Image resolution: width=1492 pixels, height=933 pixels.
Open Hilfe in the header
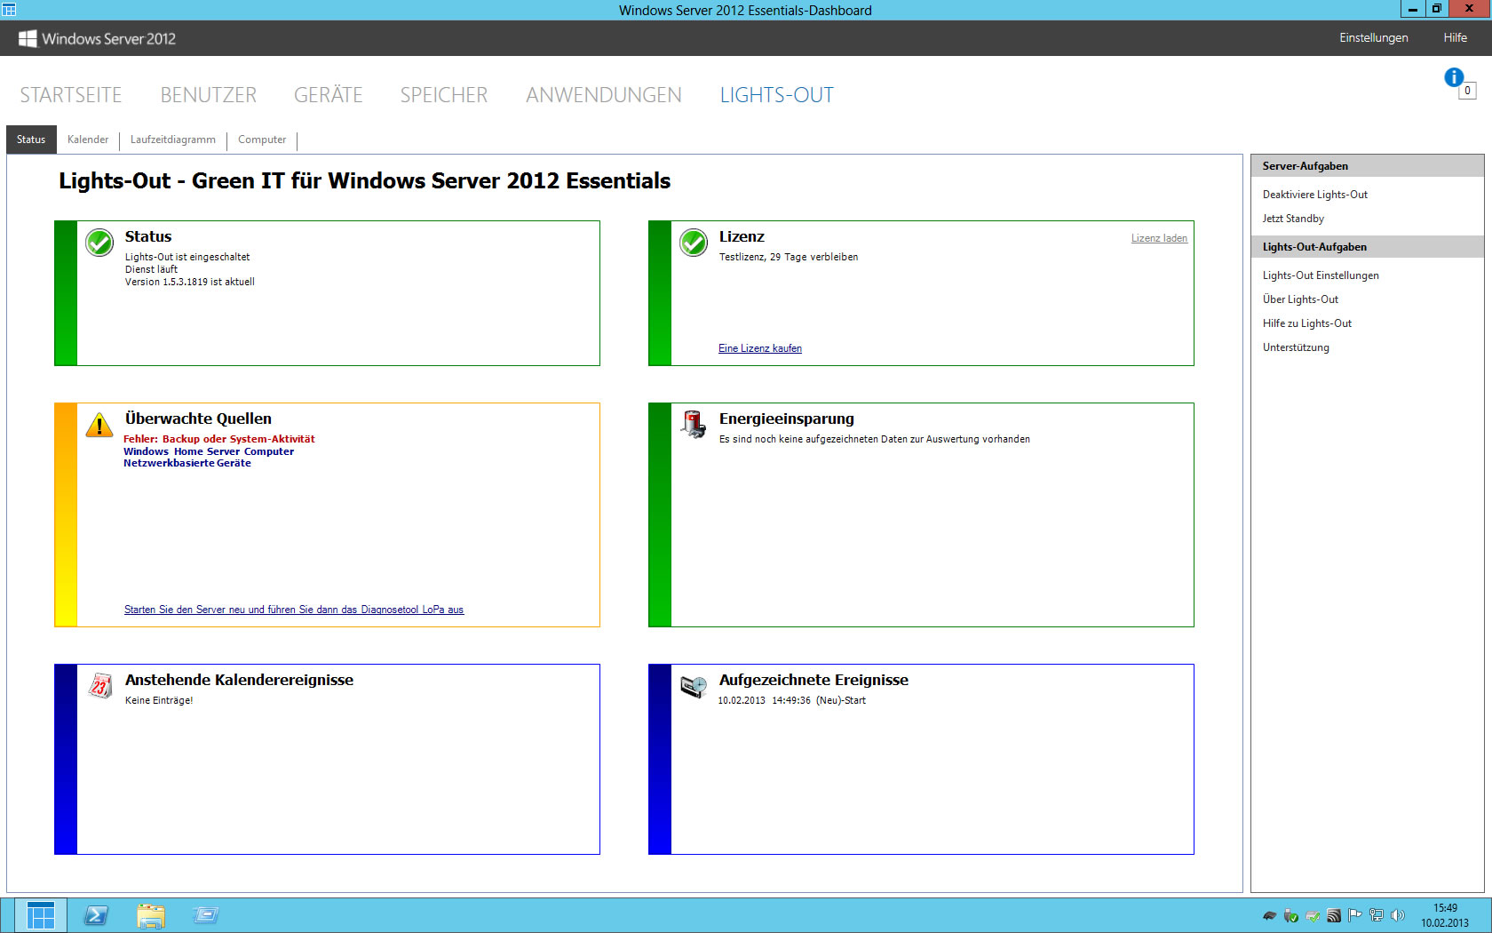[x=1455, y=37]
